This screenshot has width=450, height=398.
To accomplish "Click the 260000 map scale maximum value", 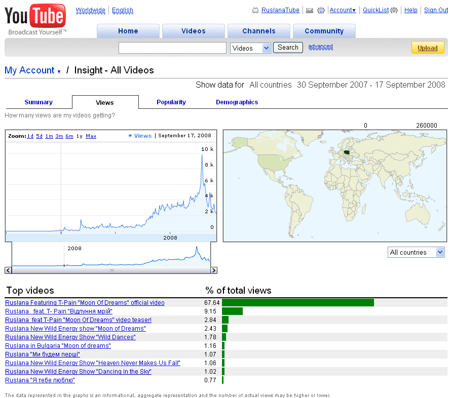I will coord(427,125).
